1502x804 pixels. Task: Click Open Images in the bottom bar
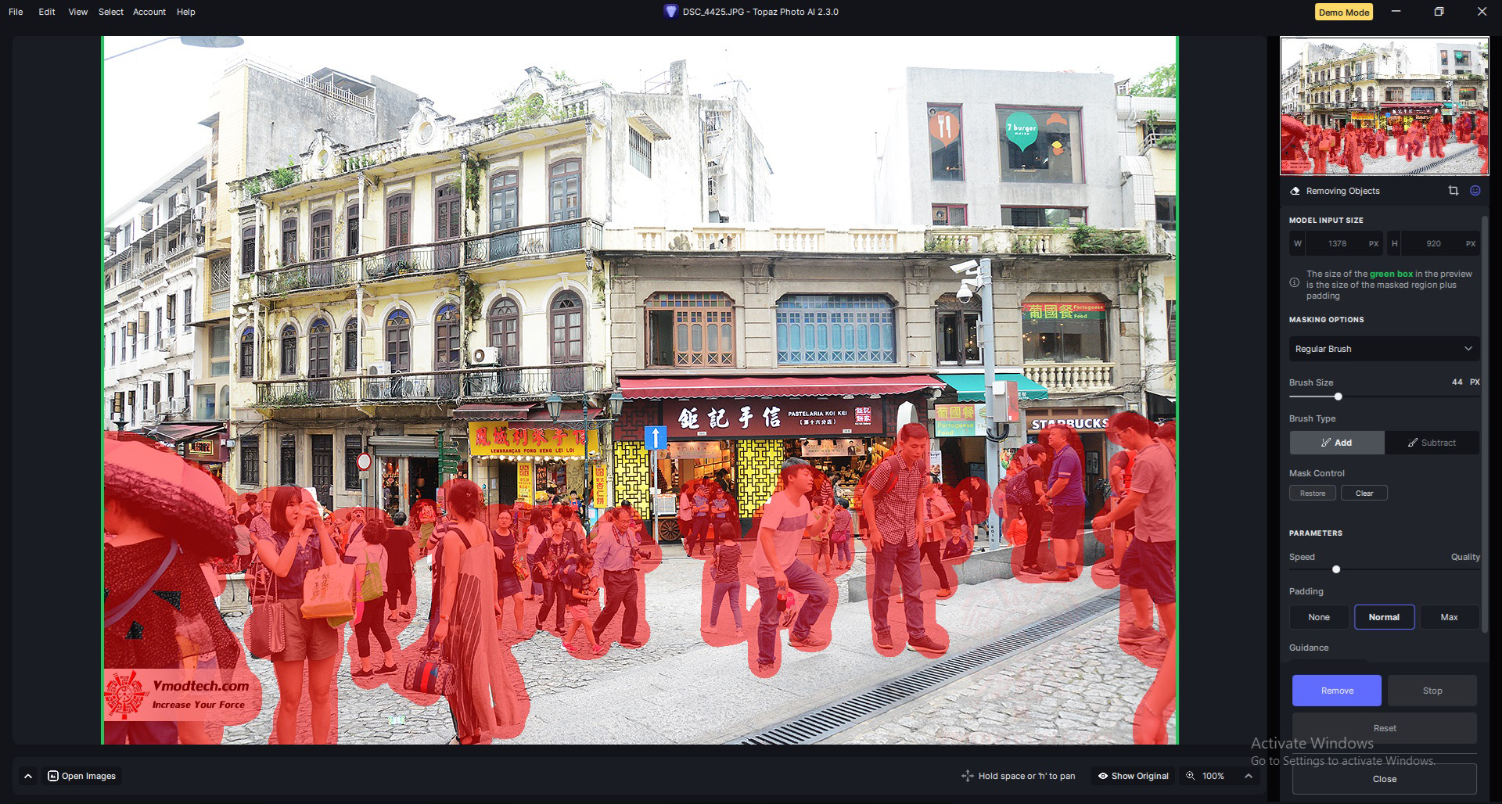[x=81, y=776]
